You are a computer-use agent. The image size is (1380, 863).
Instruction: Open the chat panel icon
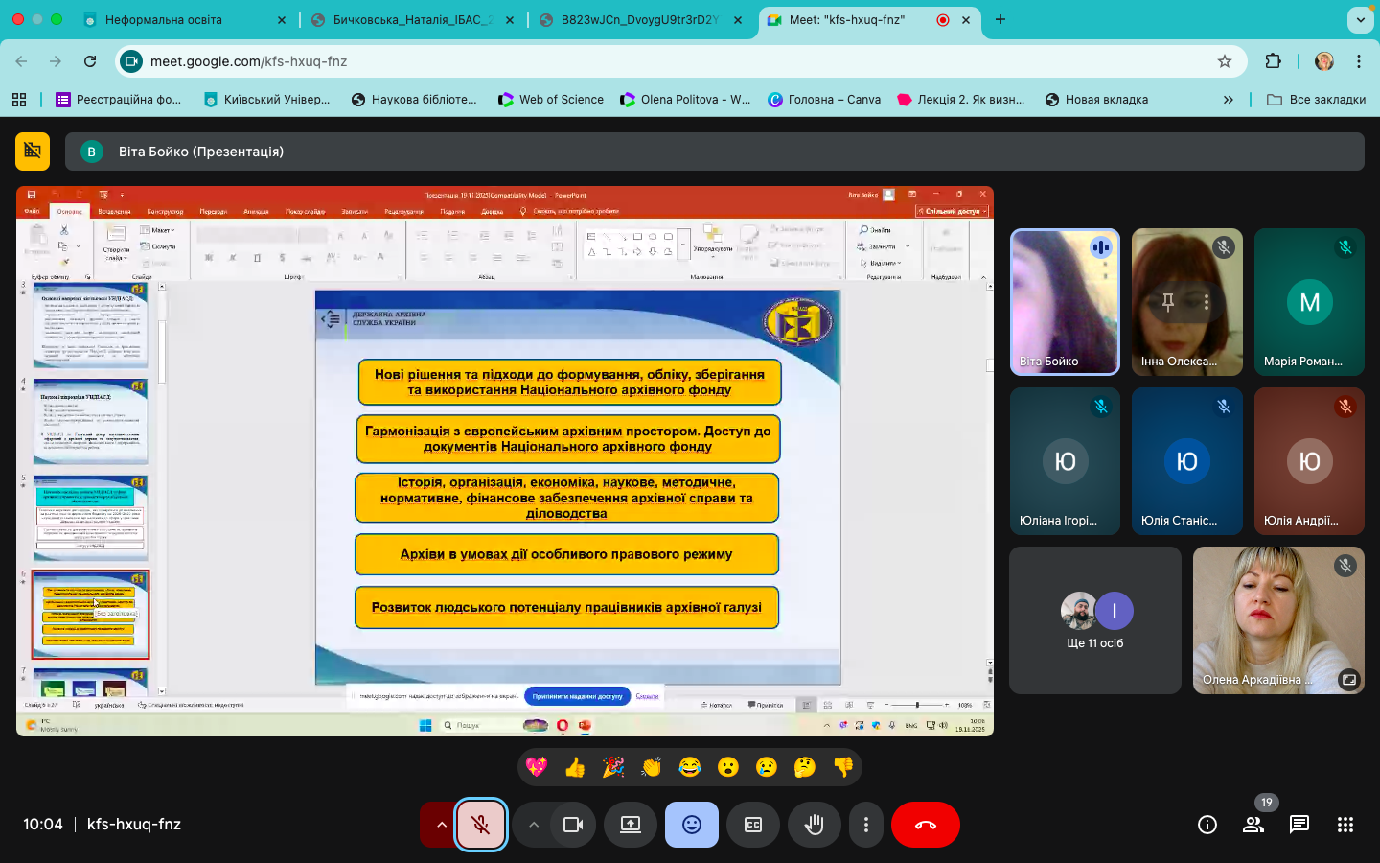point(1299,825)
